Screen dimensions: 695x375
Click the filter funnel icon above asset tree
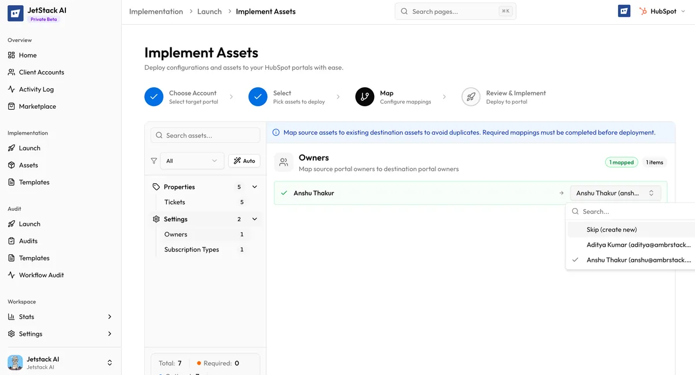[154, 161]
